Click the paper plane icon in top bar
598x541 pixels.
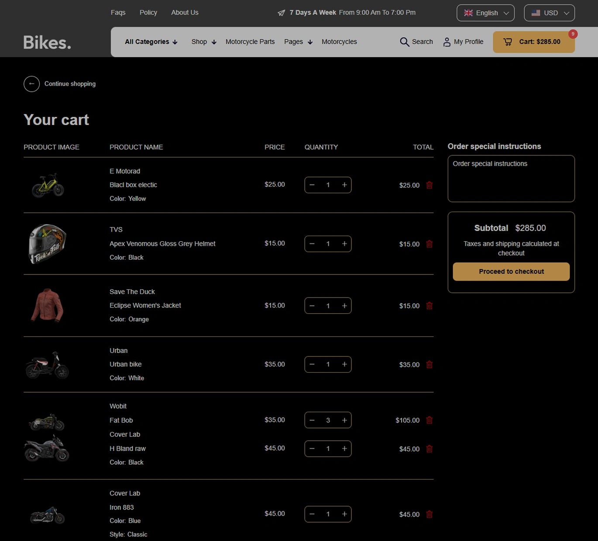pyautogui.click(x=282, y=13)
